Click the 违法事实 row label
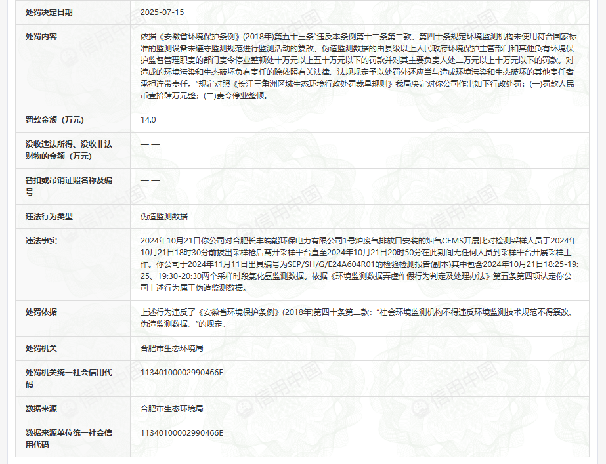The height and width of the screenshot is (464, 606). coord(41,240)
